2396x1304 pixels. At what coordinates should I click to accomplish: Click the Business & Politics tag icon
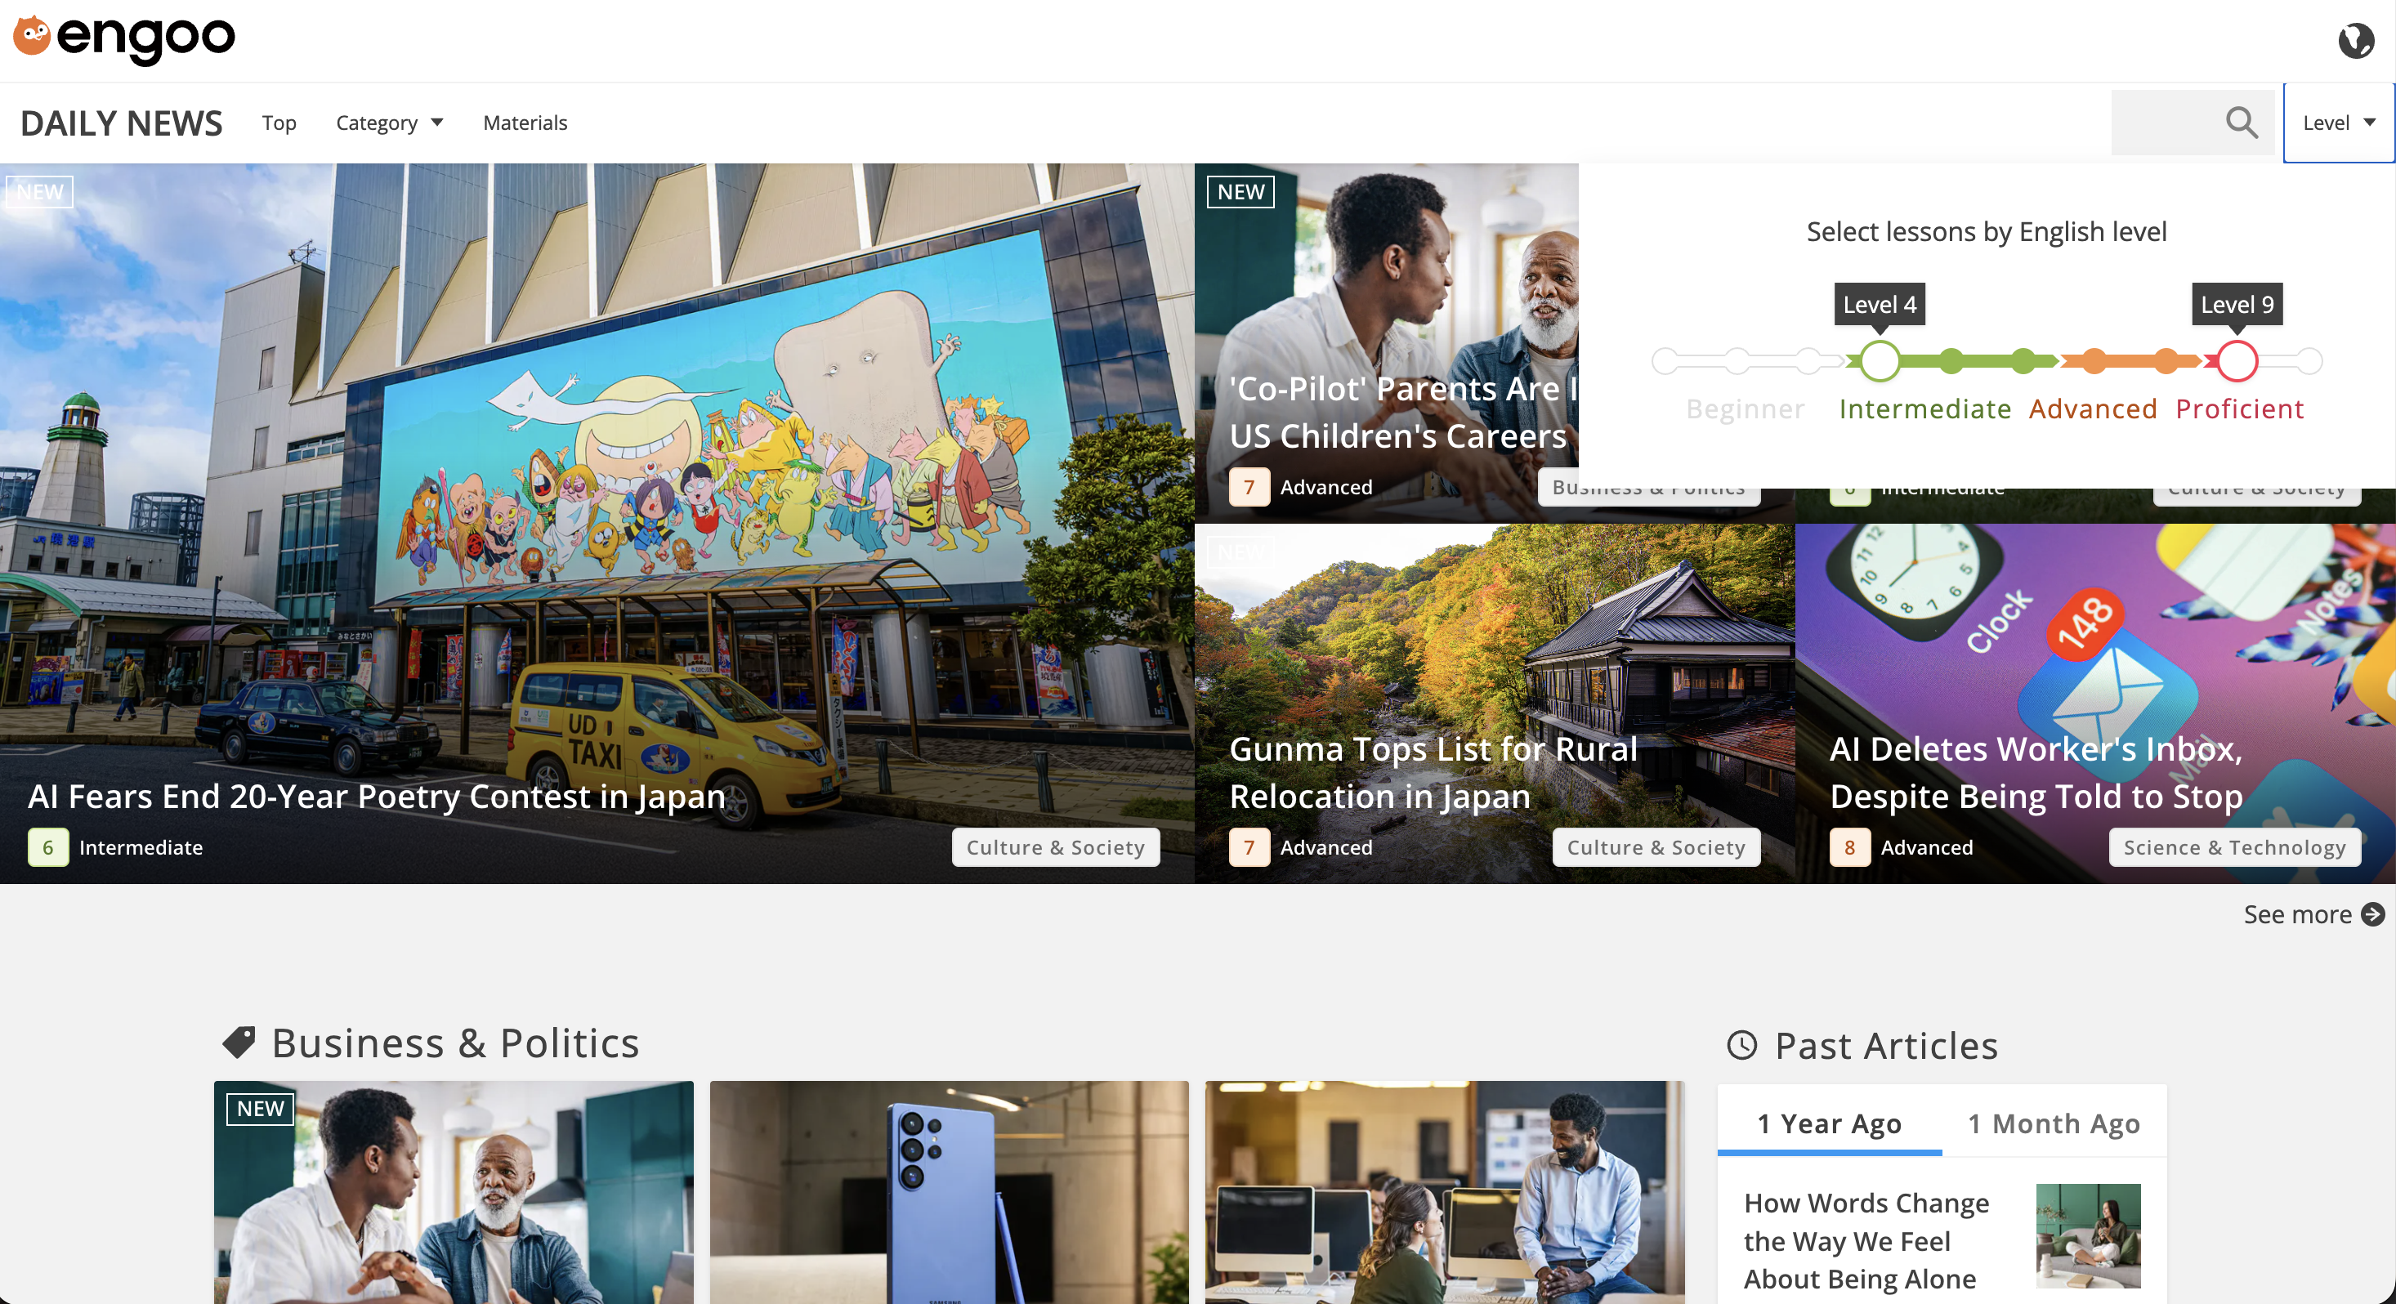point(239,1043)
